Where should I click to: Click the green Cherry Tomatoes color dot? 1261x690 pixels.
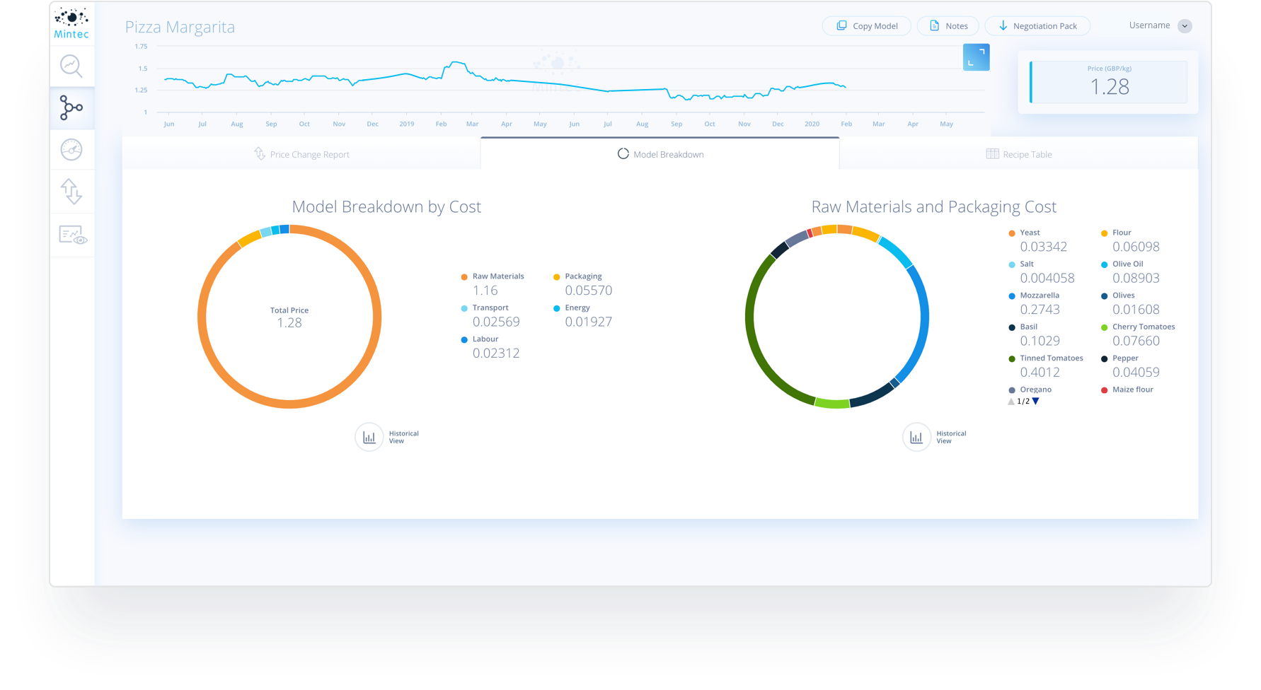click(1104, 327)
